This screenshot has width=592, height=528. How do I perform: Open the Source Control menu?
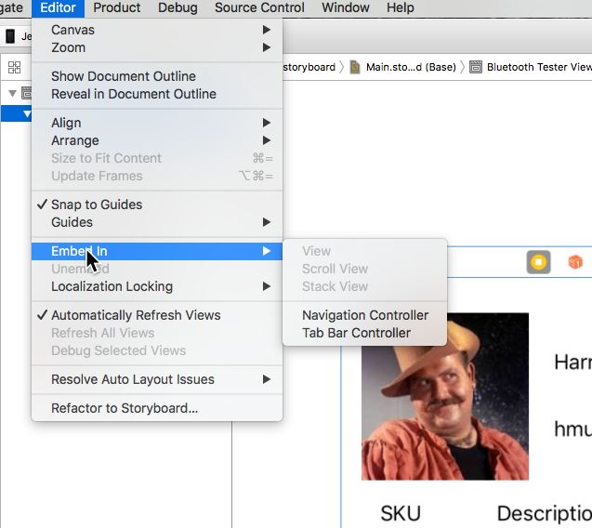pyautogui.click(x=259, y=7)
